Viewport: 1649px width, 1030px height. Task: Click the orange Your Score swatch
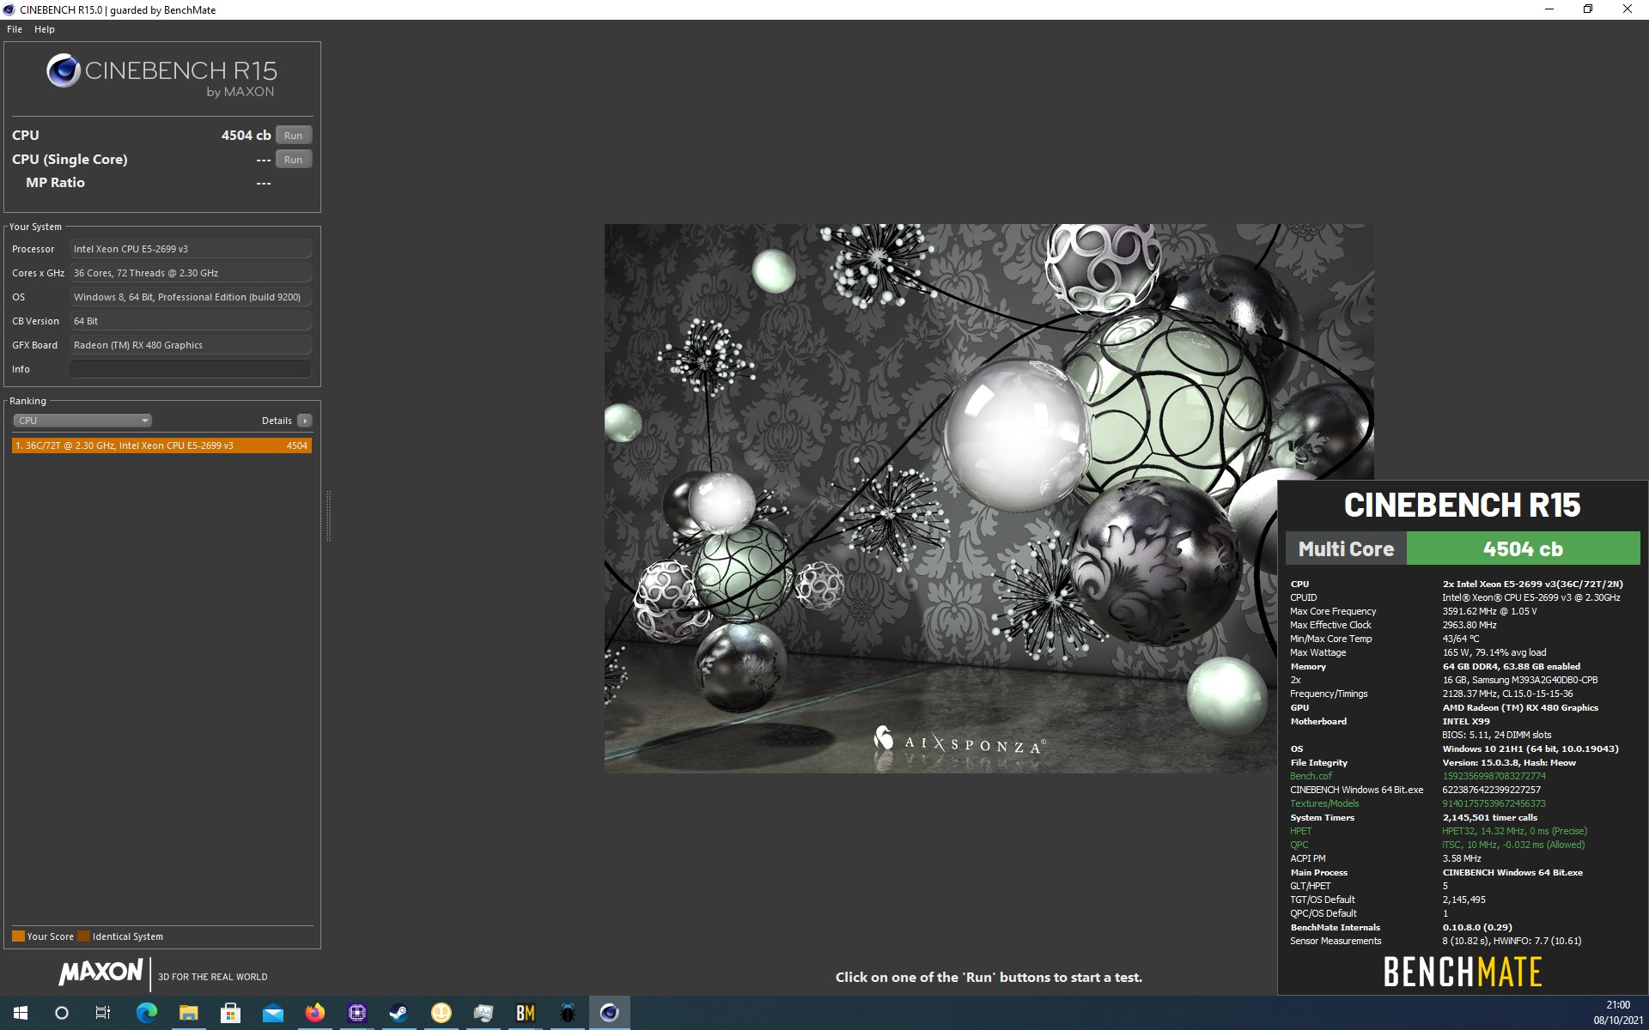click(x=18, y=936)
